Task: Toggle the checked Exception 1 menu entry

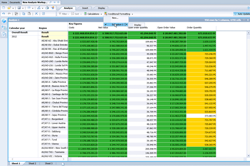Action: pyautogui.click(x=116, y=24)
